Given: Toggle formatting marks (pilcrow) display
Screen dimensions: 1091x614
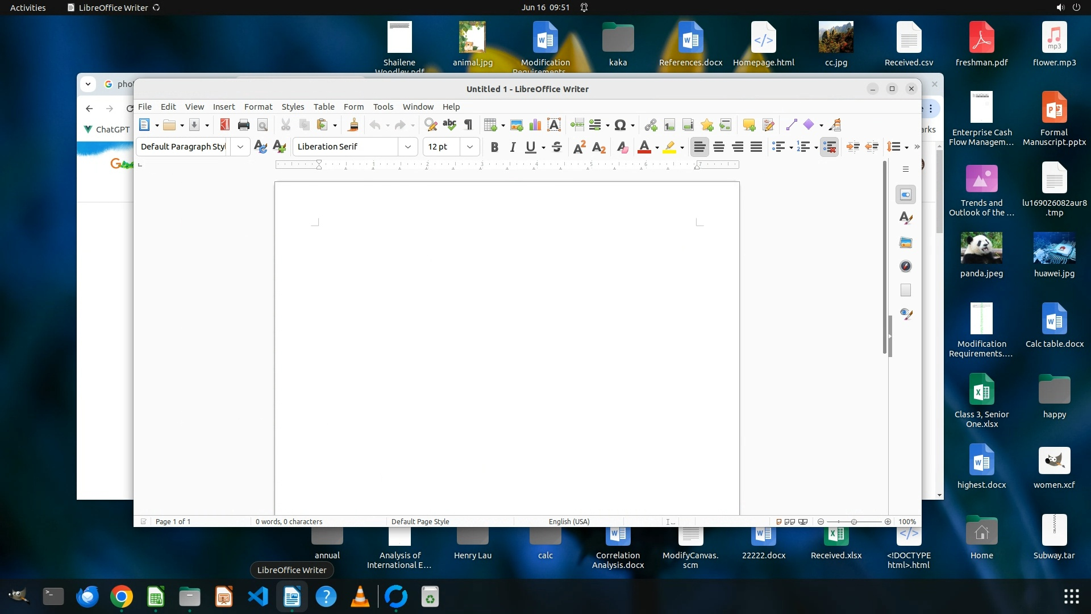Looking at the screenshot, I should tap(468, 125).
